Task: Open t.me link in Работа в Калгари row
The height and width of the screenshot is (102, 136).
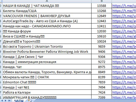Action: pos(124,92)
